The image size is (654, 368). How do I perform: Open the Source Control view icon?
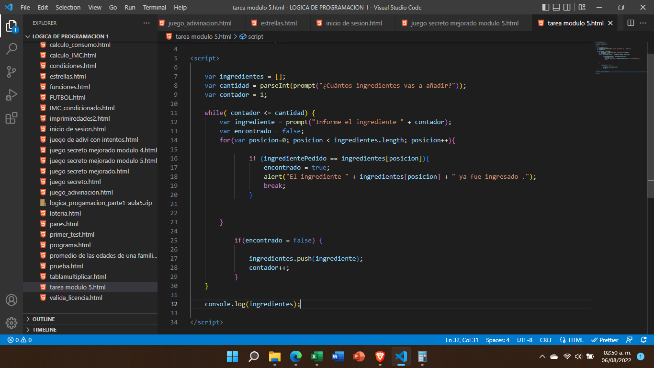(11, 71)
